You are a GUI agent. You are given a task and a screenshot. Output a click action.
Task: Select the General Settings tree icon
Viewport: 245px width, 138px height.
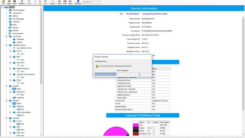coord(10,10)
